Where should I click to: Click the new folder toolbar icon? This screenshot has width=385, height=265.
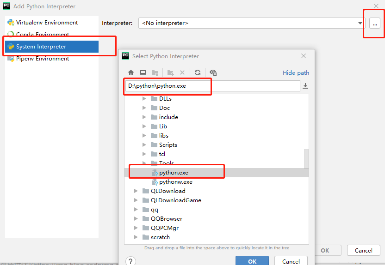170,72
